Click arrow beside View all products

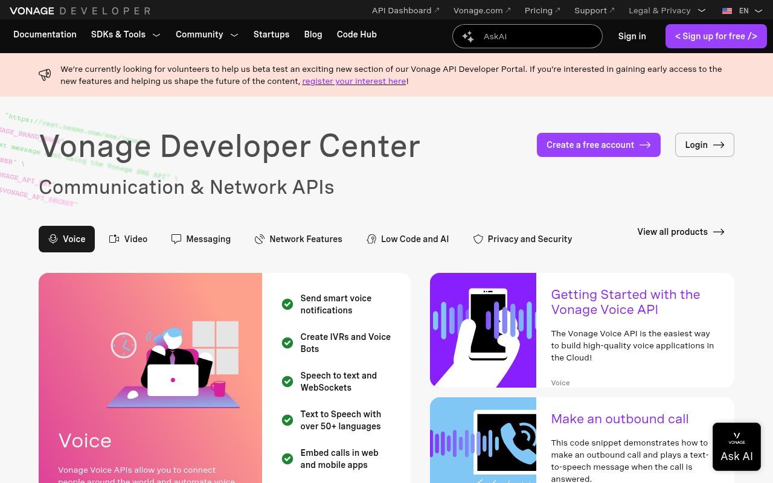(719, 232)
